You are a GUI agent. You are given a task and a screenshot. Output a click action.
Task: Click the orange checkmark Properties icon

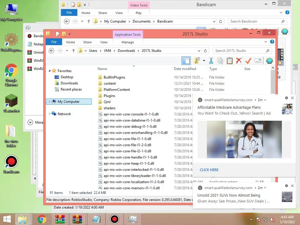click(x=248, y=61)
